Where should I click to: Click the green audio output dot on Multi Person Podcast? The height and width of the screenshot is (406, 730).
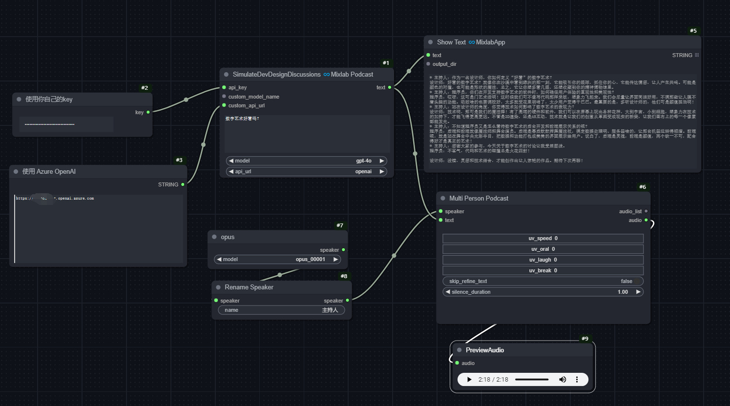(646, 220)
